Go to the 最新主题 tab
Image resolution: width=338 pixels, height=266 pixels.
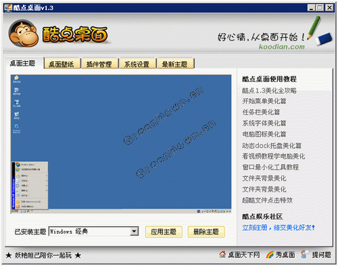click(175, 64)
